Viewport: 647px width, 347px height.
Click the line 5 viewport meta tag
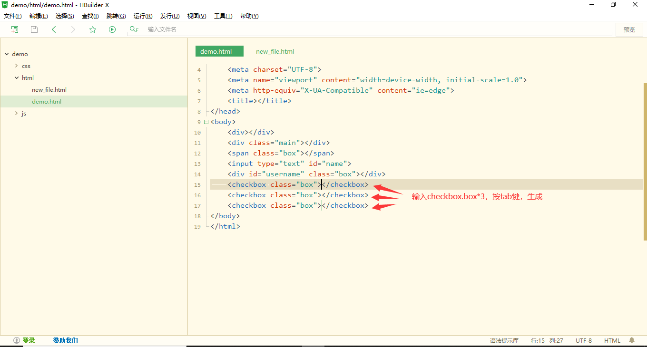(x=377, y=80)
